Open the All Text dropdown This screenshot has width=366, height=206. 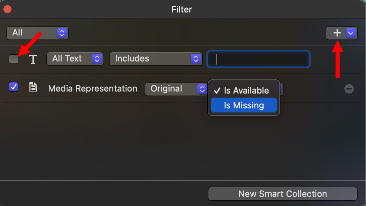(75, 59)
